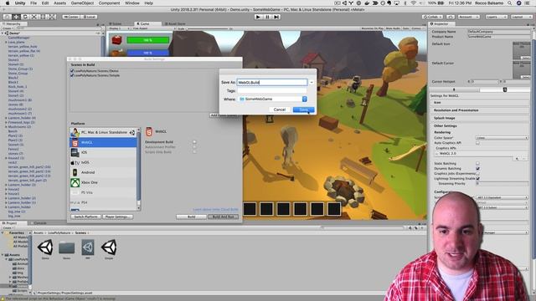Select PS Vita platform in list

pos(103,192)
